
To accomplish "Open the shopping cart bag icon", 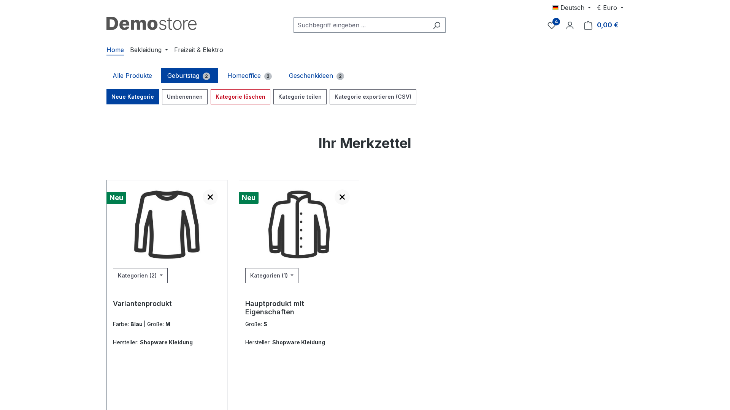I will (588, 25).
